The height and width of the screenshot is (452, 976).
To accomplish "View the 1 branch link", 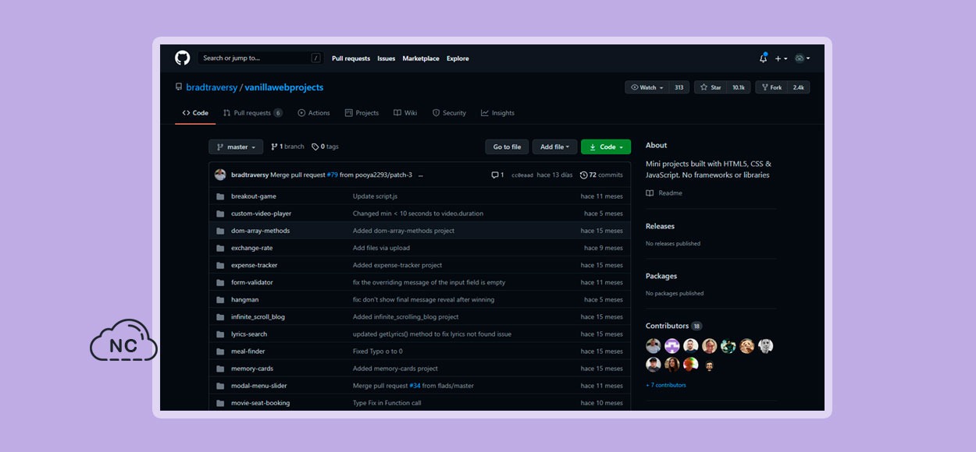I will click(287, 147).
